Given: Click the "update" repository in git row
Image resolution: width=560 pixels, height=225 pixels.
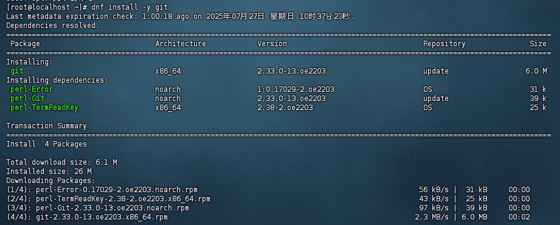Looking at the screenshot, I should point(435,71).
